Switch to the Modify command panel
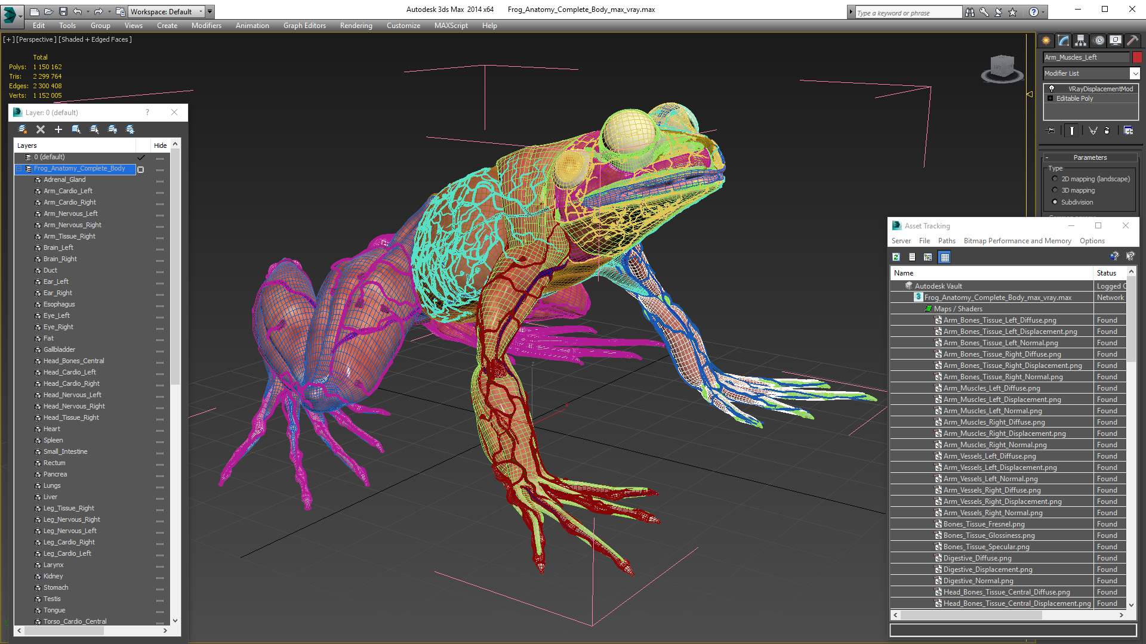The height and width of the screenshot is (644, 1146). click(x=1064, y=41)
